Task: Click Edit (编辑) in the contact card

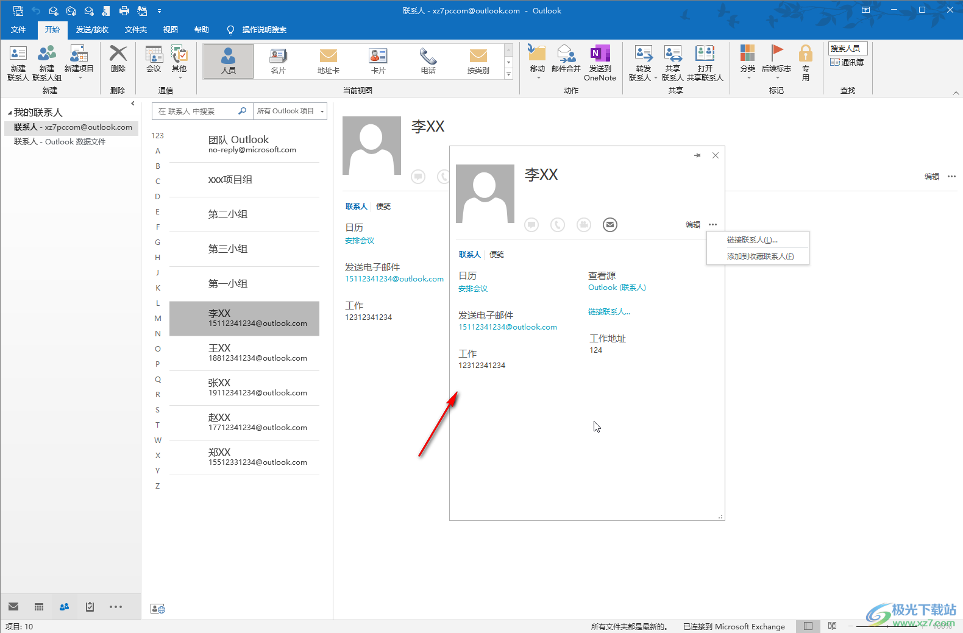Action: coord(693,225)
